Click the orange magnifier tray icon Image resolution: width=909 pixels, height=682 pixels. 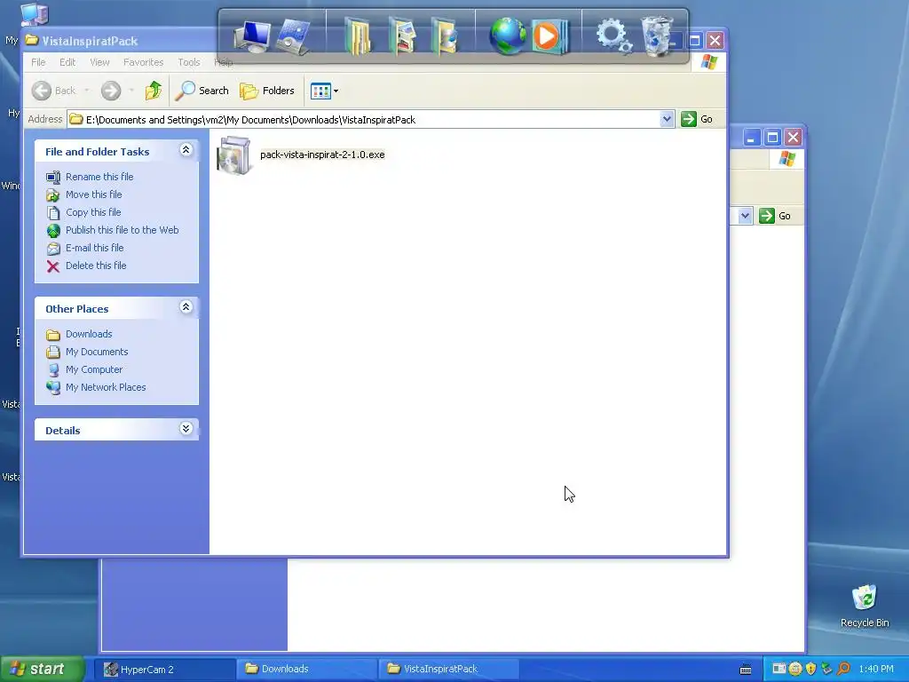(843, 669)
